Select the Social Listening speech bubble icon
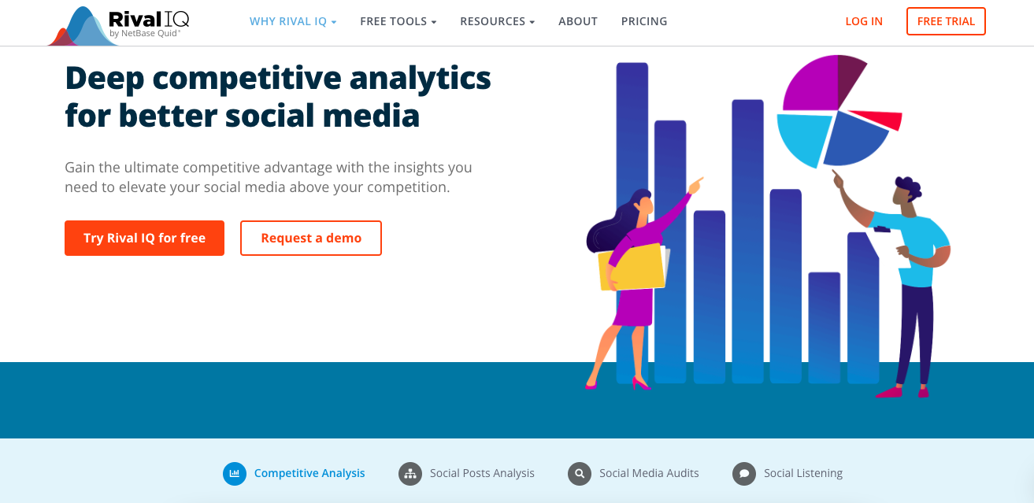1034x503 pixels. coord(744,474)
